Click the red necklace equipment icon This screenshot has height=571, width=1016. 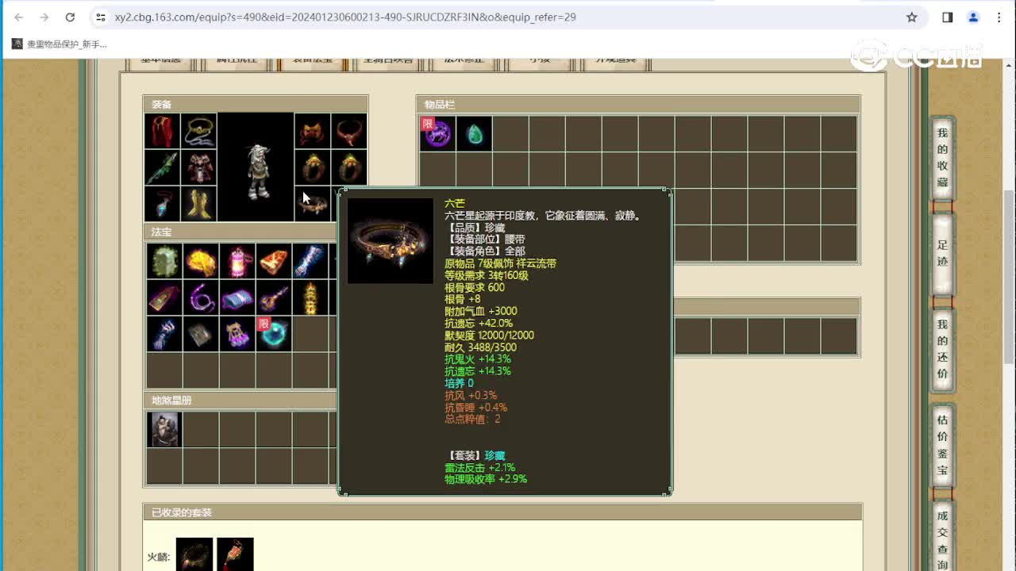(349, 131)
